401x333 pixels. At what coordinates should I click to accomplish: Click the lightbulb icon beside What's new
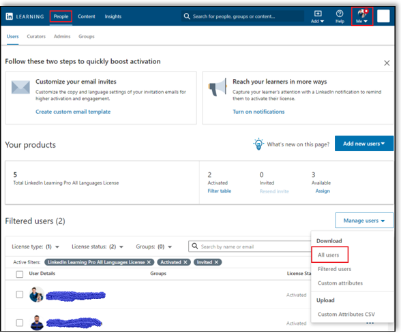[x=258, y=144]
